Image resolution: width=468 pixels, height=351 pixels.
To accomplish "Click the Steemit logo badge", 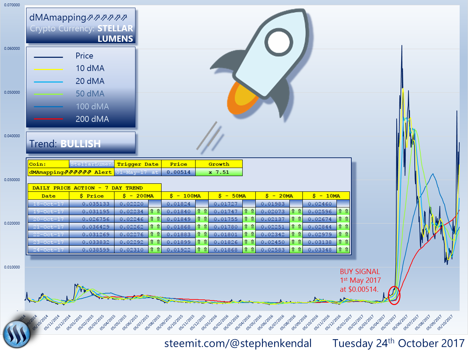I will [x=16, y=334].
